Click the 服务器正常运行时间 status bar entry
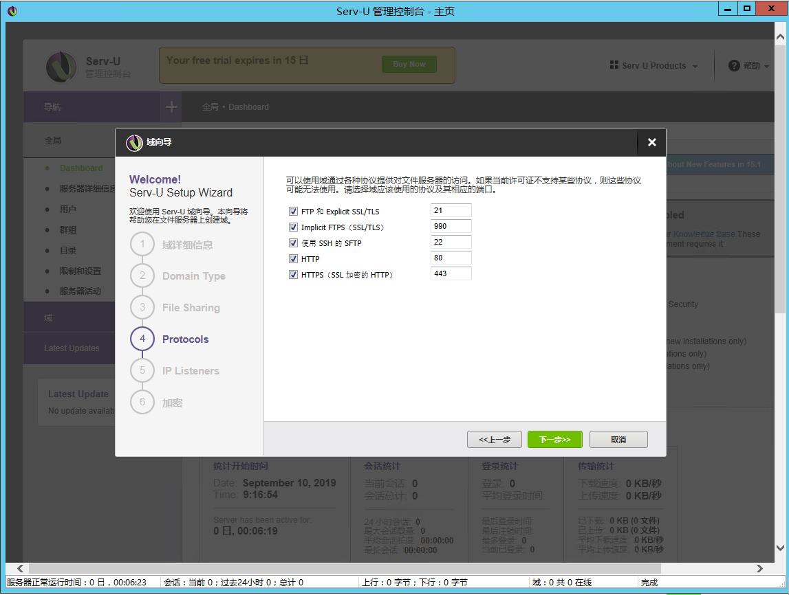 click(76, 583)
